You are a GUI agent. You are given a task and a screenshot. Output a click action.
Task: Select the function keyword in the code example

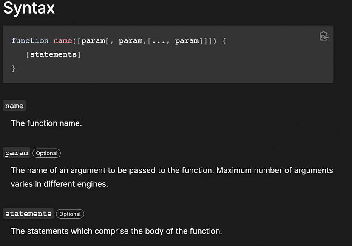point(30,40)
